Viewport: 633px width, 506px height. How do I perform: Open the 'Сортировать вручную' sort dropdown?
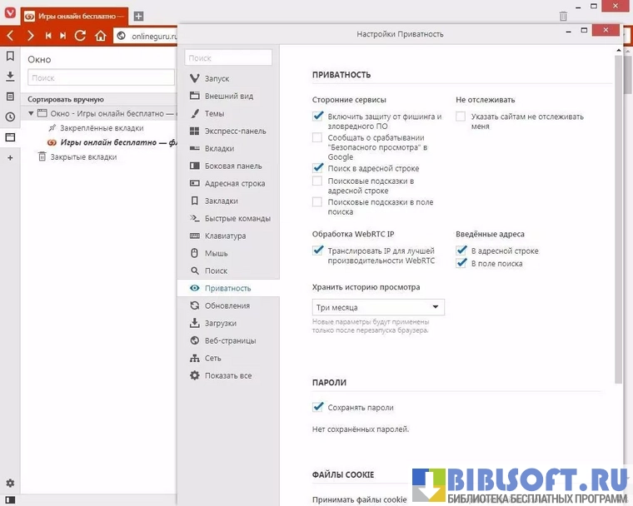67,98
